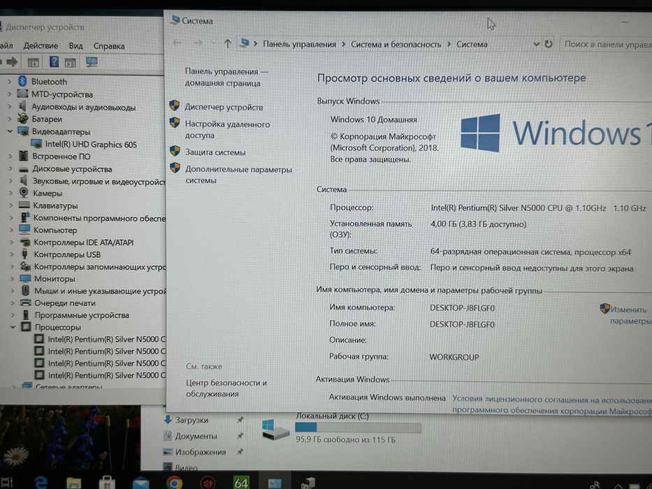The image size is (652, 489).
Task: Click the up arrow in Система navigation bar
Action: pyautogui.click(x=227, y=43)
